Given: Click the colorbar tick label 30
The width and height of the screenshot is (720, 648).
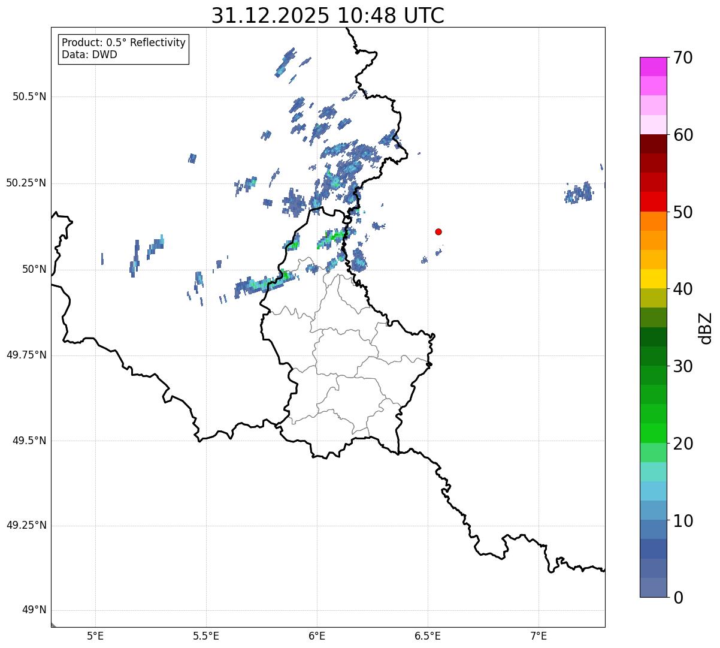Looking at the screenshot, I should 683,366.
